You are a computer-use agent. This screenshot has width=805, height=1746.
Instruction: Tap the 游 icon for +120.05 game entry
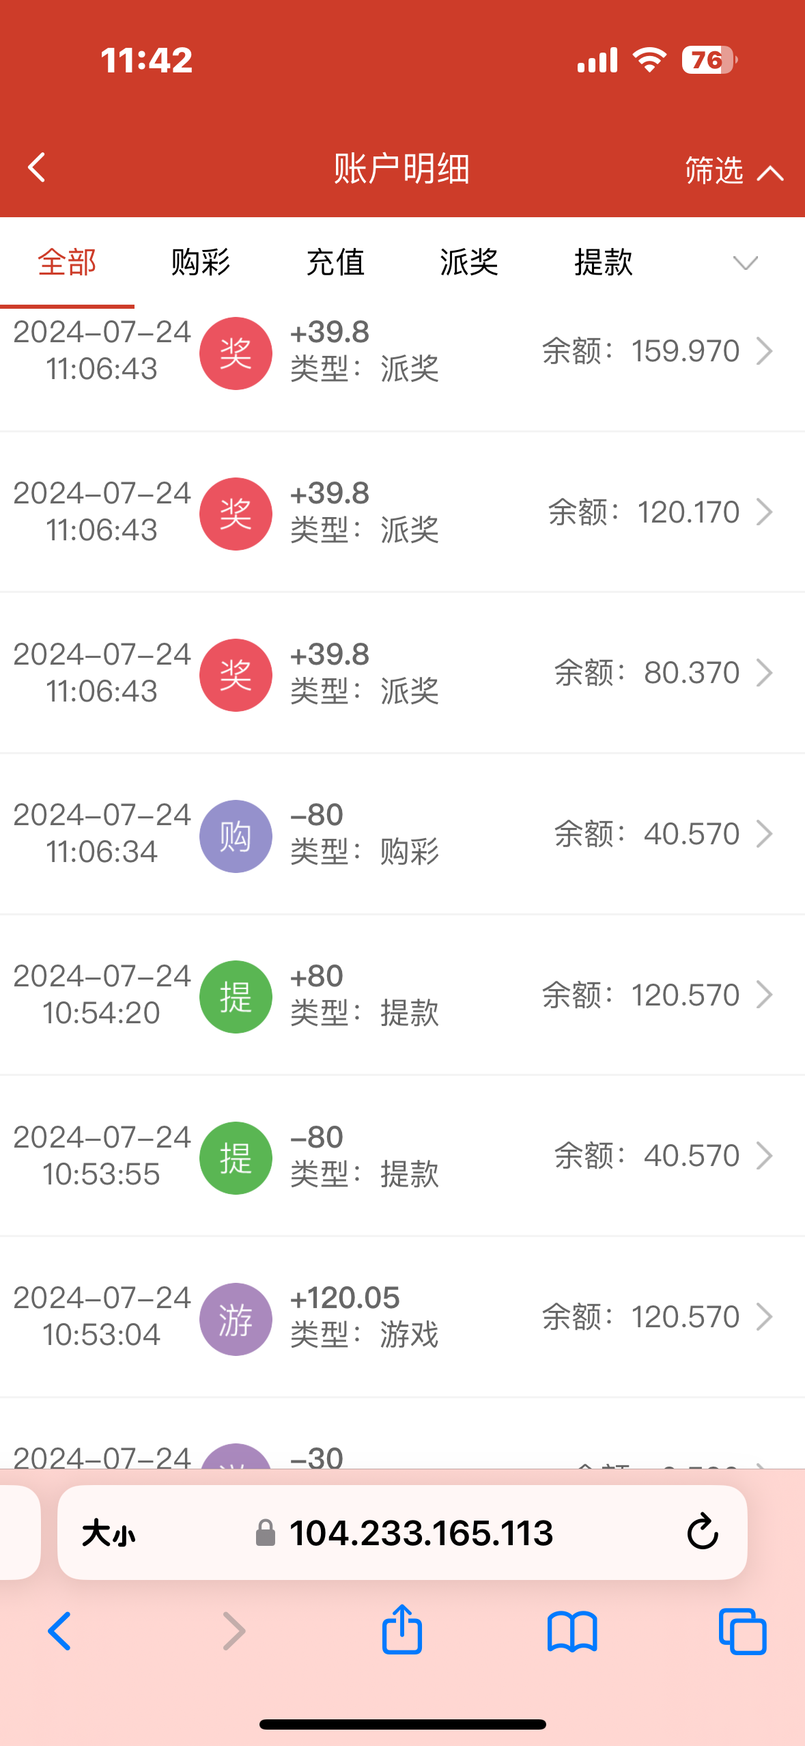236,1319
